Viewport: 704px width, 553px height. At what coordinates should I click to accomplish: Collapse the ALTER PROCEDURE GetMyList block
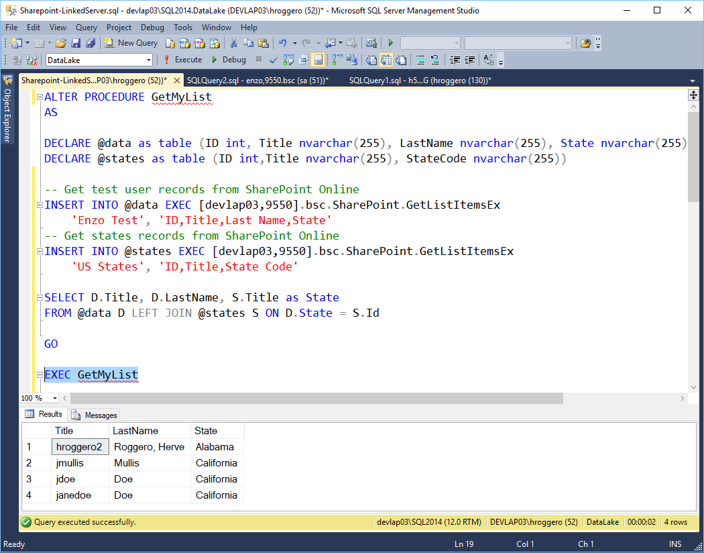point(40,97)
